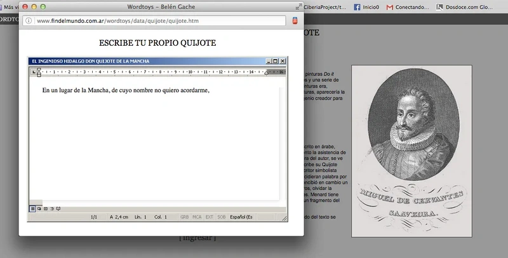Click the Dosdoce.com bookmark icon
Viewport: 508px width, 258px height.
point(439,7)
